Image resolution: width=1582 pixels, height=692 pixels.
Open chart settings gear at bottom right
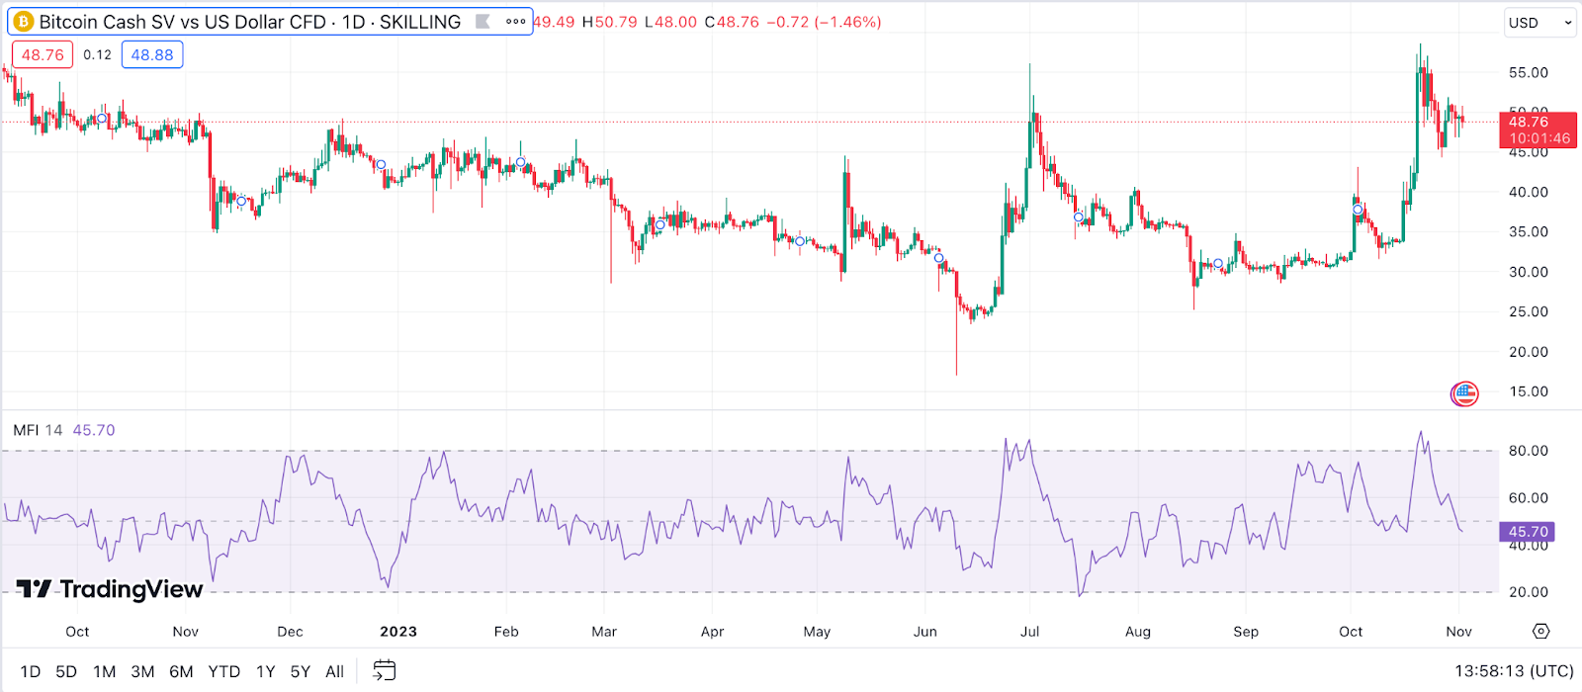tap(1540, 632)
